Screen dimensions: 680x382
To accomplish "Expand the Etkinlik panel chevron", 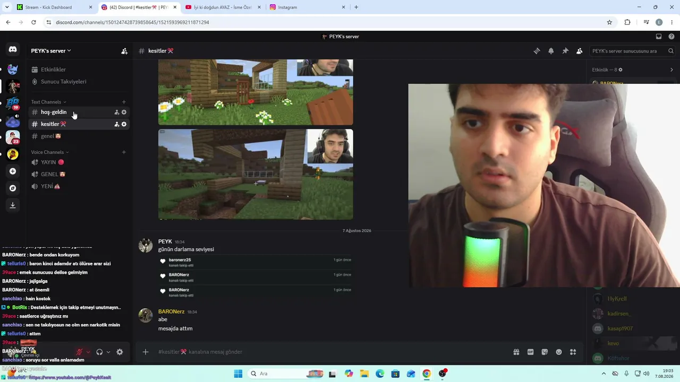I will point(671,70).
